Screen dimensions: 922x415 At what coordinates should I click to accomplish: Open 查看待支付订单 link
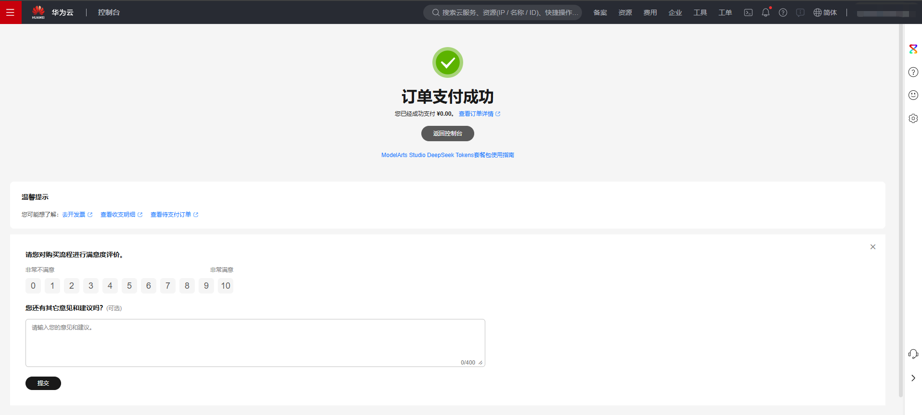(x=171, y=215)
